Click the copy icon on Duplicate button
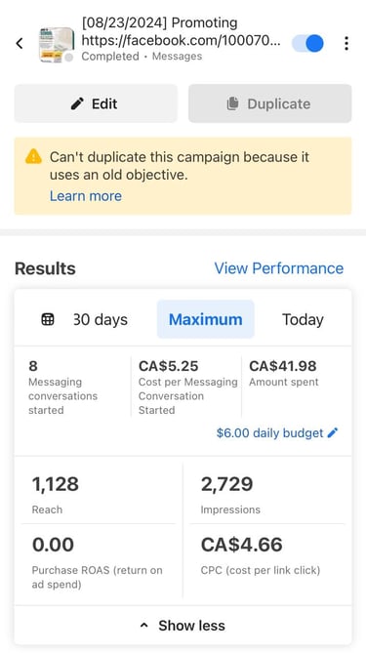This screenshot has width=366, height=653. (x=232, y=103)
